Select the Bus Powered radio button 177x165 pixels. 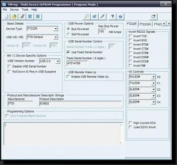[68, 29]
